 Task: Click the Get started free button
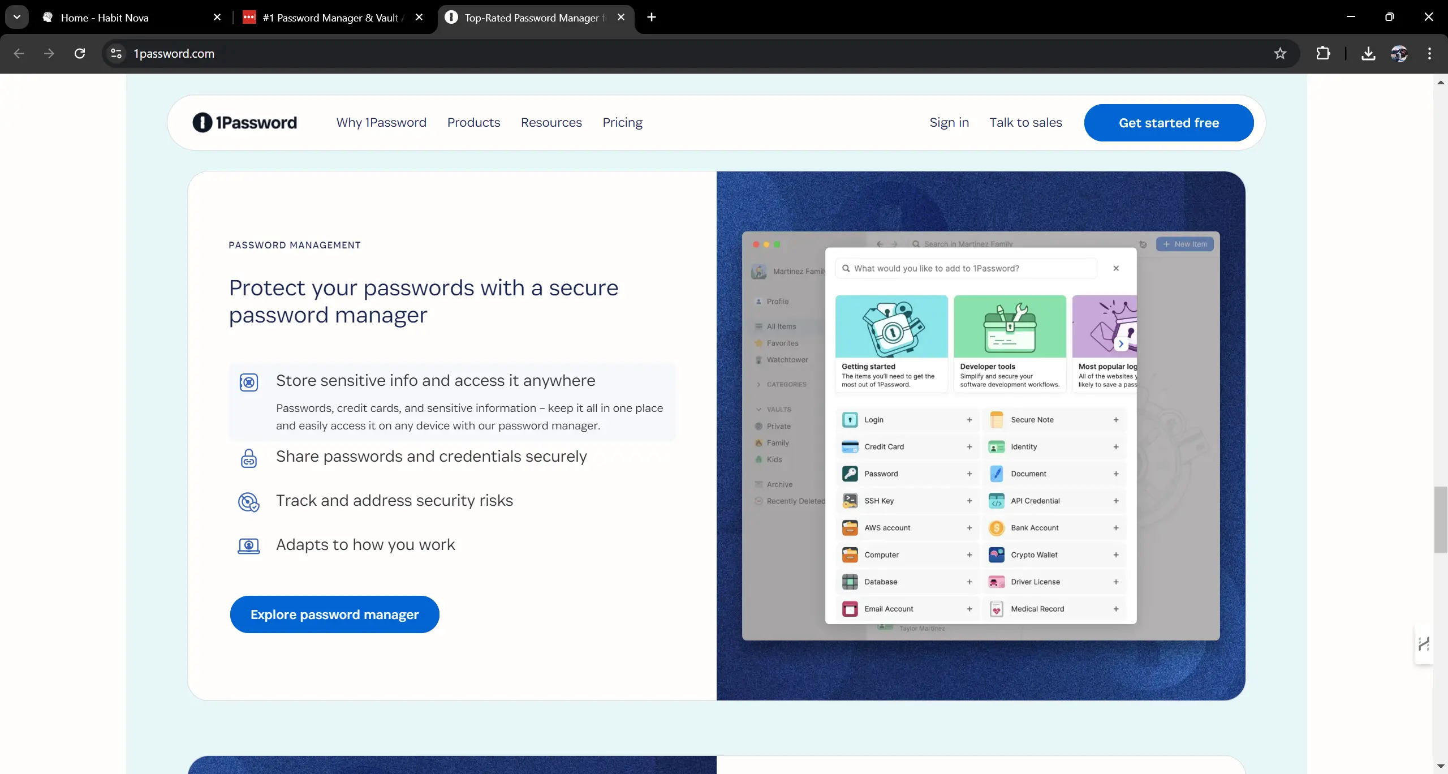click(1169, 123)
